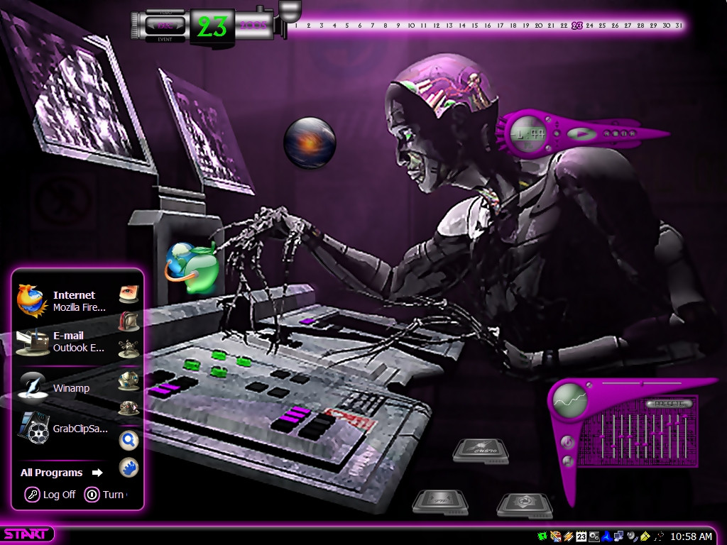The image size is (727, 545).
Task: Start Winamp from the Start menu
Action: [54, 387]
